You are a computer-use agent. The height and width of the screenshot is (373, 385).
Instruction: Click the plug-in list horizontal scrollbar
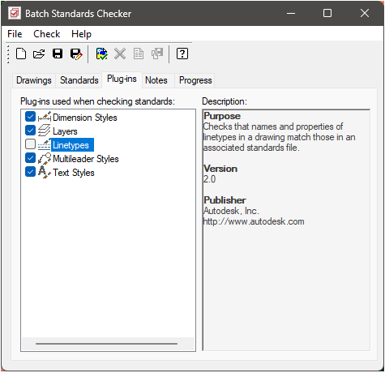coord(108,344)
